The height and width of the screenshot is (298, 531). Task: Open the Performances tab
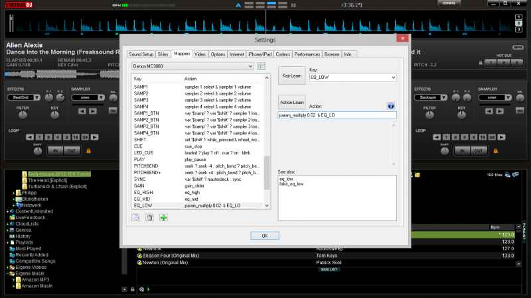tap(307, 54)
